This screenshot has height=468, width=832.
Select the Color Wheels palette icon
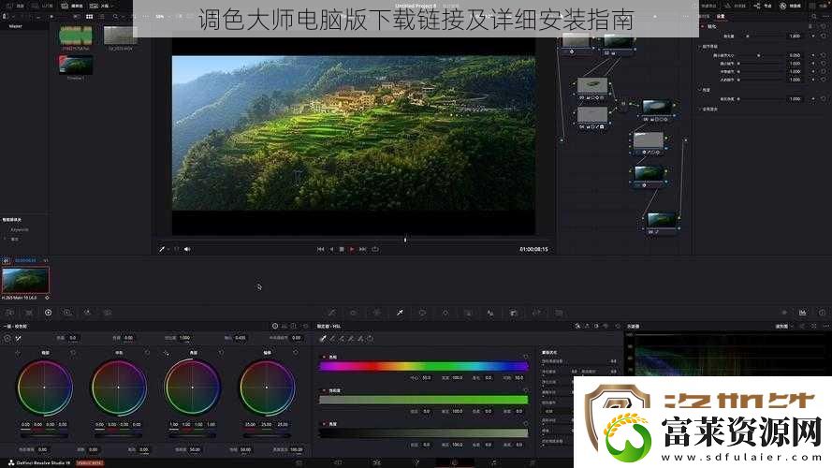49,313
